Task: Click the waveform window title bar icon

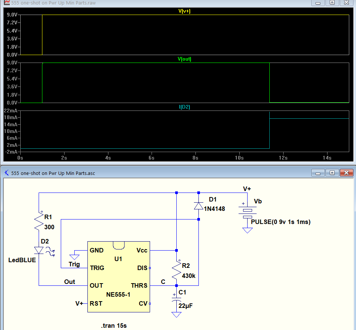Action: coord(7,3)
